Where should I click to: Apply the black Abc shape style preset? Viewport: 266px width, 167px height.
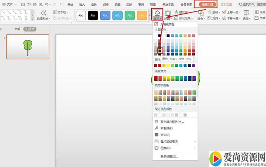click(93, 15)
